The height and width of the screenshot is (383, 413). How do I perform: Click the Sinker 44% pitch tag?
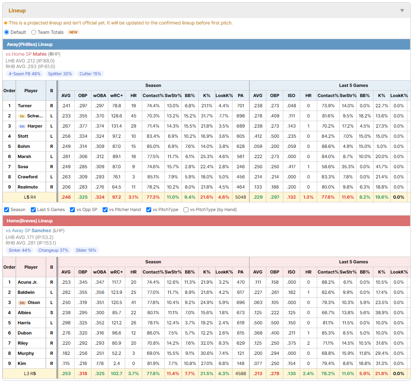click(20, 250)
